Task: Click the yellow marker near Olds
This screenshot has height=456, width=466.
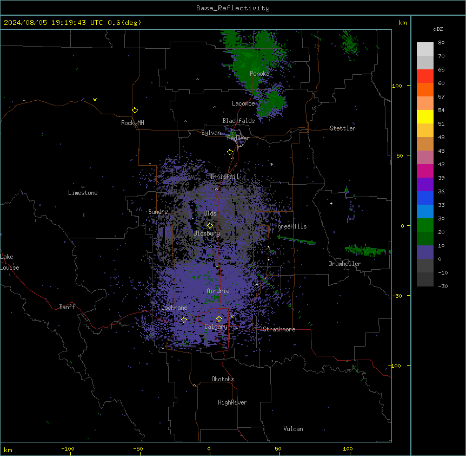Action: (210, 225)
